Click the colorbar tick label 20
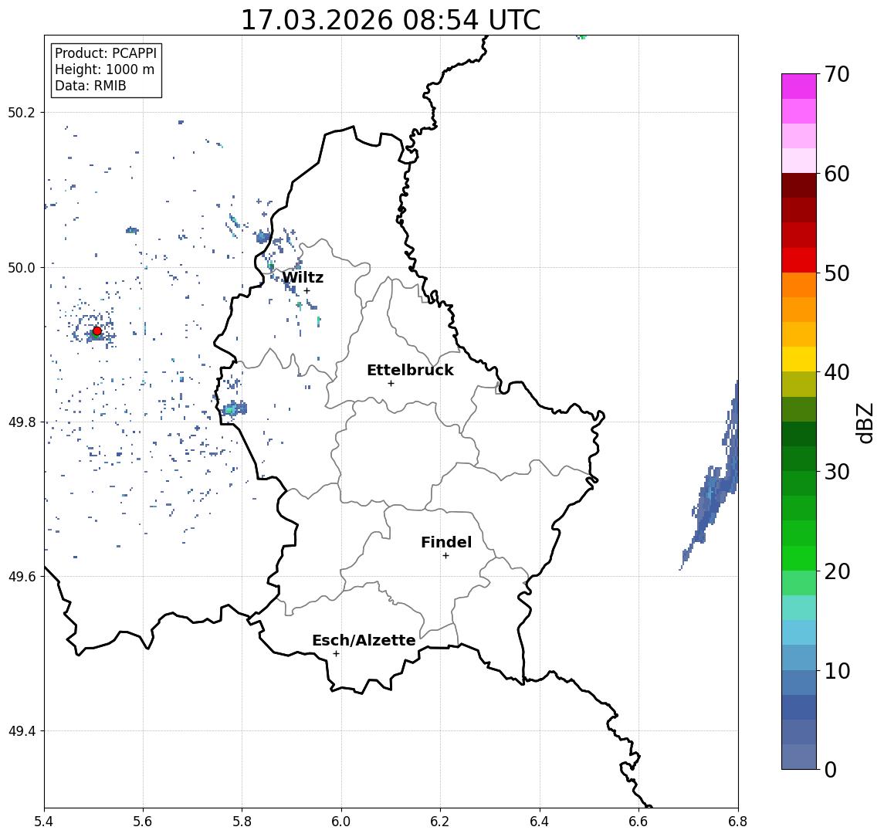Screen dimensions: 884x837 coord(837,571)
